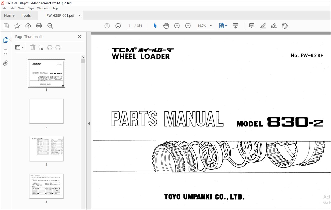Close the Page Thumbnails panel
331x210 pixels.
(x=79, y=36)
